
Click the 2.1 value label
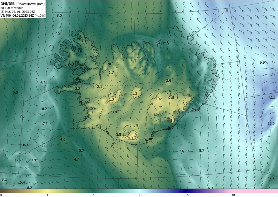pyautogui.click(x=100, y=86)
